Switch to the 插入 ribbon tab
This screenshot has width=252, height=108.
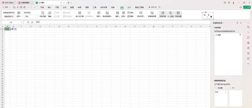pyautogui.click(x=49, y=7)
